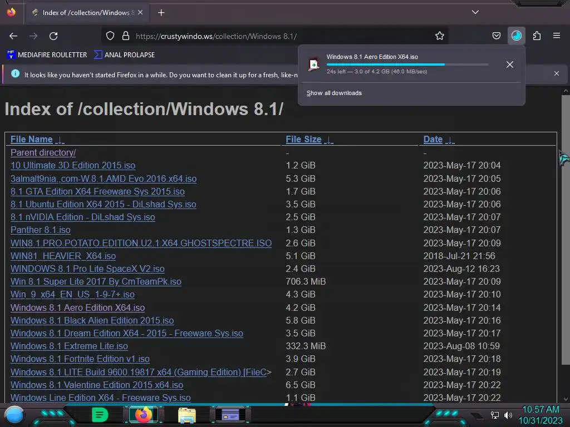Click network tray icon
Viewport: 570px width, 427px height.
click(x=494, y=415)
